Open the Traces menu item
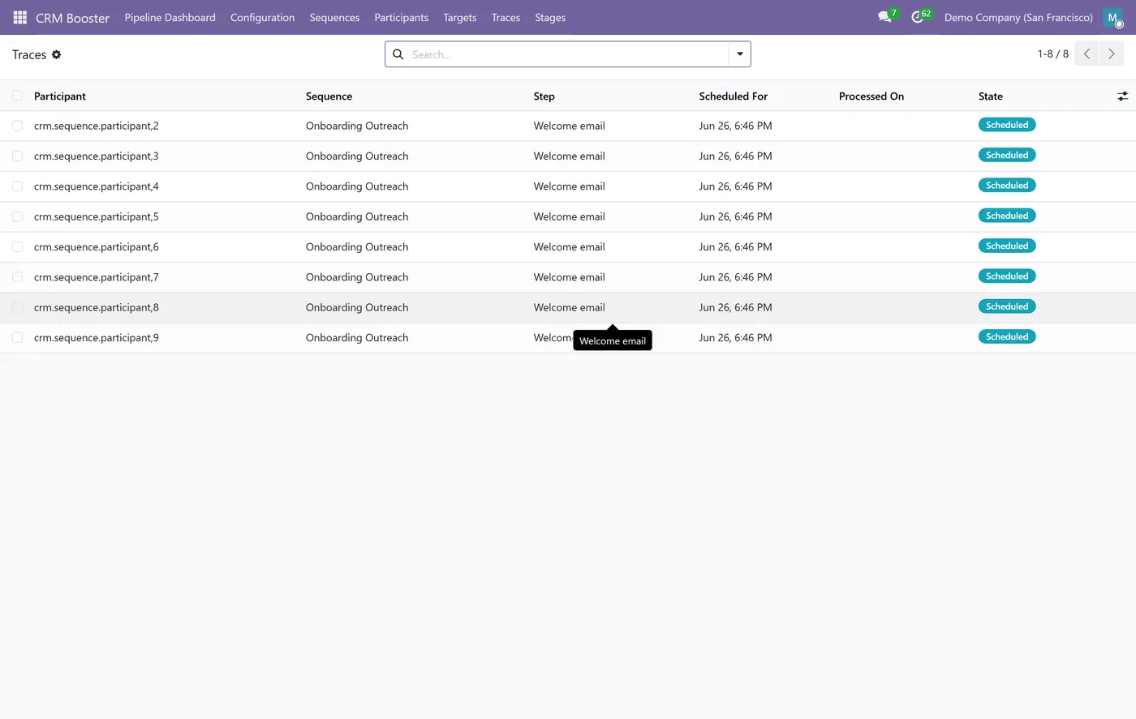This screenshot has height=719, width=1136. (x=506, y=17)
